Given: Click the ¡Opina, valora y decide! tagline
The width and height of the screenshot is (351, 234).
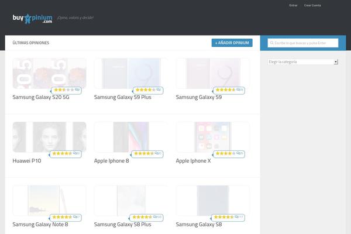Looking at the screenshot, I should point(75,18).
